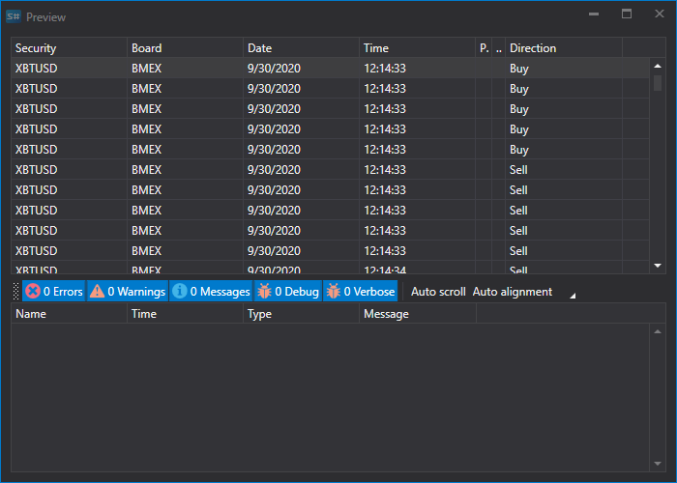Click Auto alignment in log toolbar
677x483 pixels.
(x=512, y=292)
